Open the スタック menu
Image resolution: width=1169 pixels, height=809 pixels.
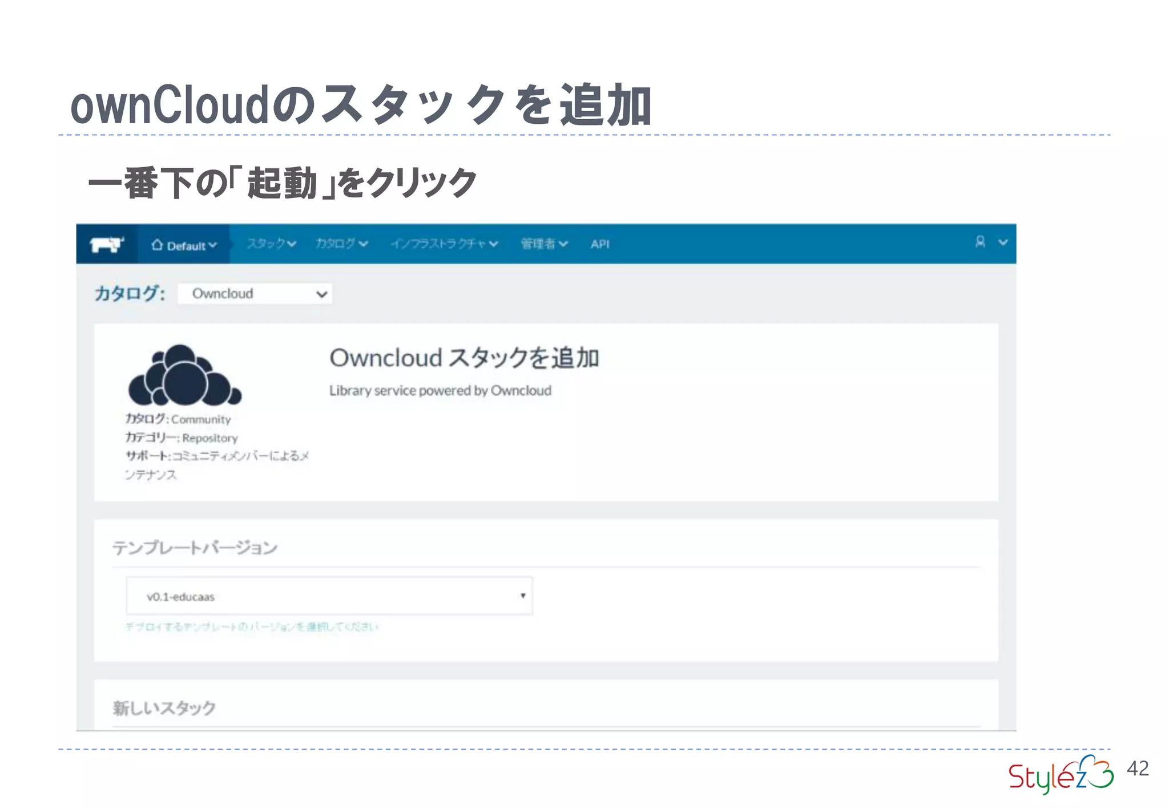[x=271, y=244]
